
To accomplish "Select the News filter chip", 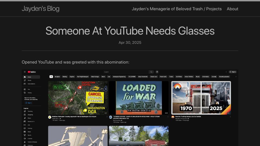I will click(x=103, y=77).
